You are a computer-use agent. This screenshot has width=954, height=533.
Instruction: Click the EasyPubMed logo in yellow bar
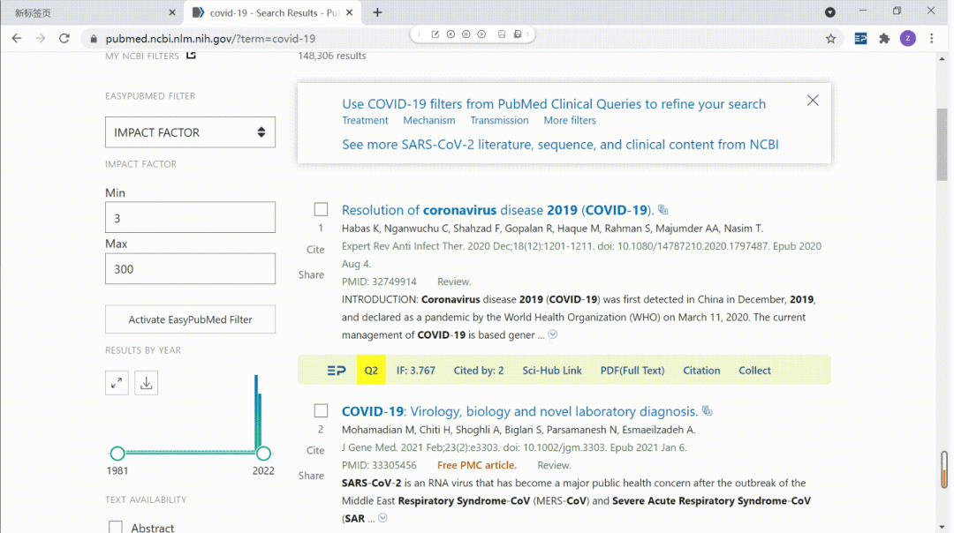(337, 371)
